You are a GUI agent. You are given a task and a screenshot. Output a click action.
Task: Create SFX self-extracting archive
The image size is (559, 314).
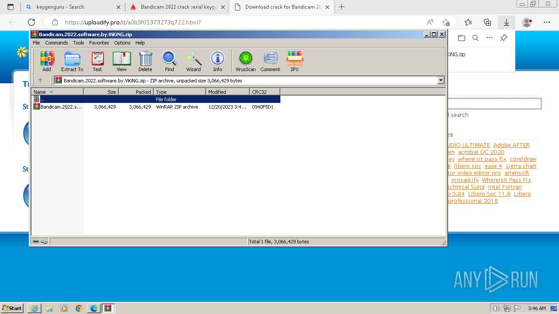pyautogui.click(x=295, y=61)
